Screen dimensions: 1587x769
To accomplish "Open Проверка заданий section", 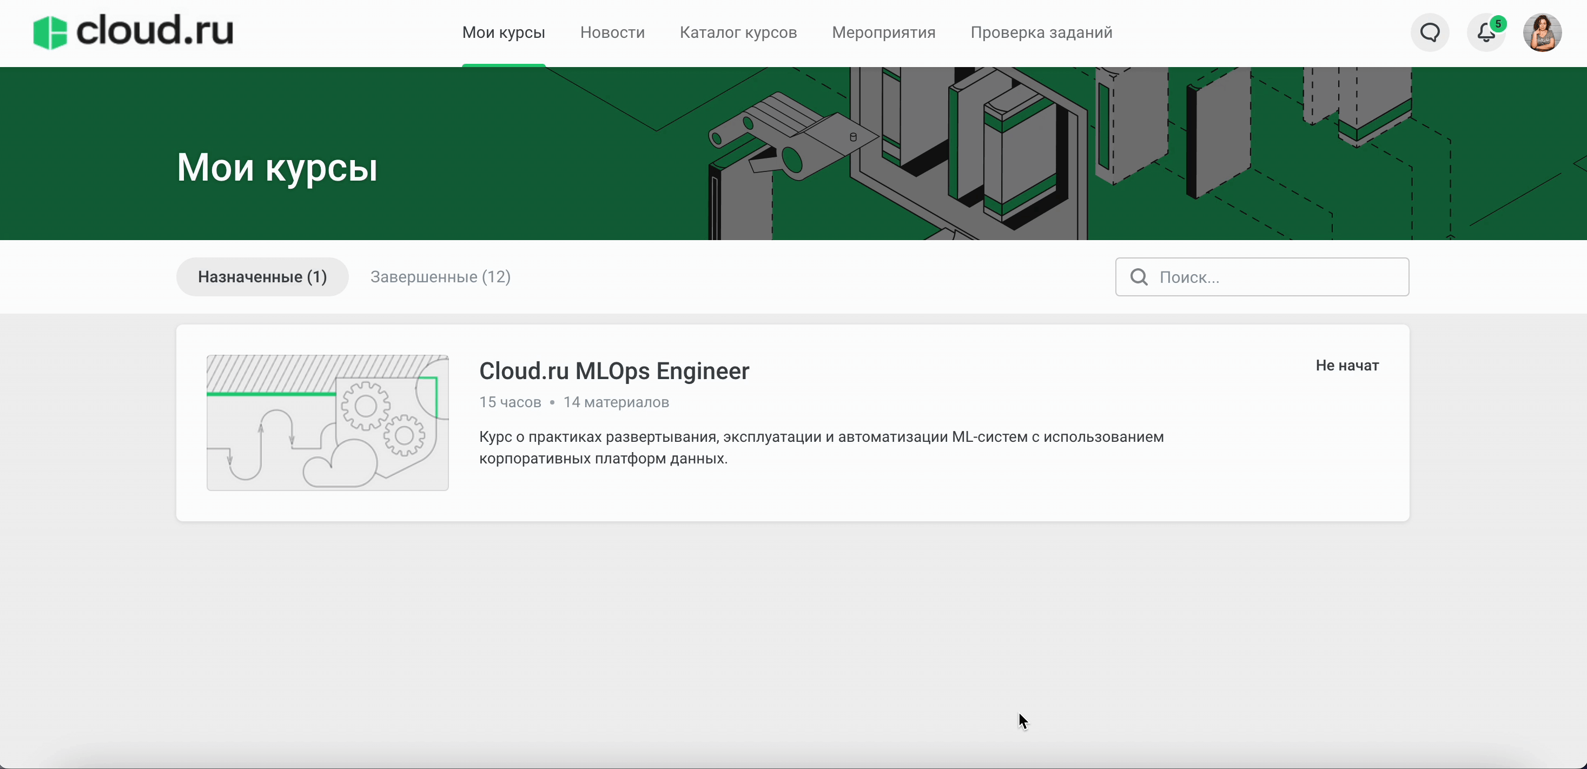I will coord(1041,32).
